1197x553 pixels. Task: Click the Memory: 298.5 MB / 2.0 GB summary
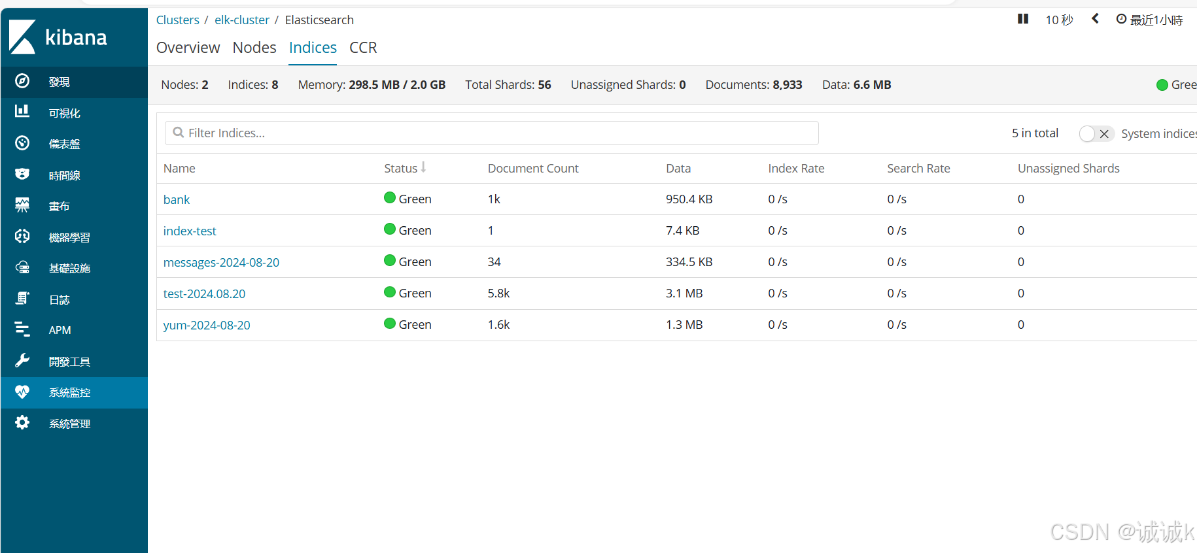[x=372, y=84]
